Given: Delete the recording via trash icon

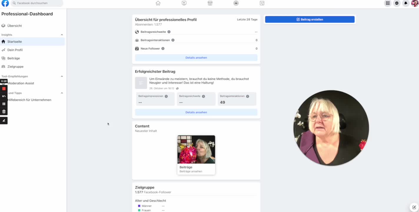Looking at the screenshot, I should [4, 112].
